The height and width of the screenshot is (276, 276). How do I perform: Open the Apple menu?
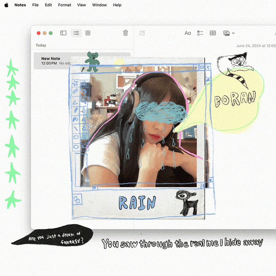(6, 5)
